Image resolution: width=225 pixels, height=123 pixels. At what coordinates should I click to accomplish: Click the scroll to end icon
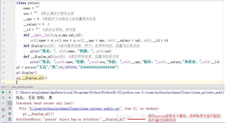coord(10,108)
